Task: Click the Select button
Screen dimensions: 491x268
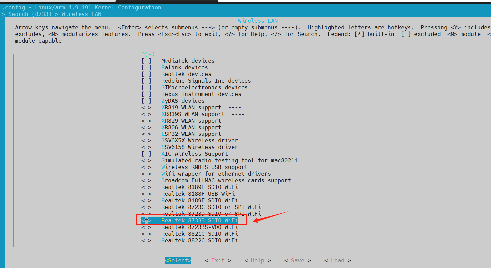Action: [x=178, y=260]
